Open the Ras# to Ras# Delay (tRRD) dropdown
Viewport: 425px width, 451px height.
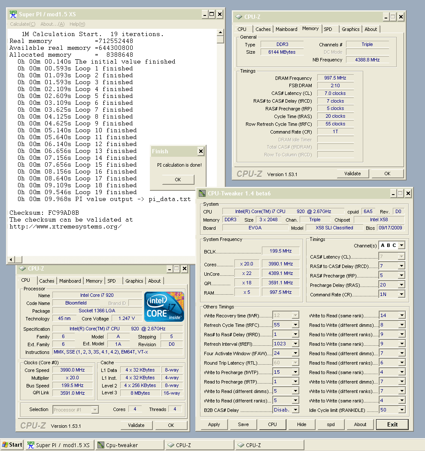tap(295, 335)
